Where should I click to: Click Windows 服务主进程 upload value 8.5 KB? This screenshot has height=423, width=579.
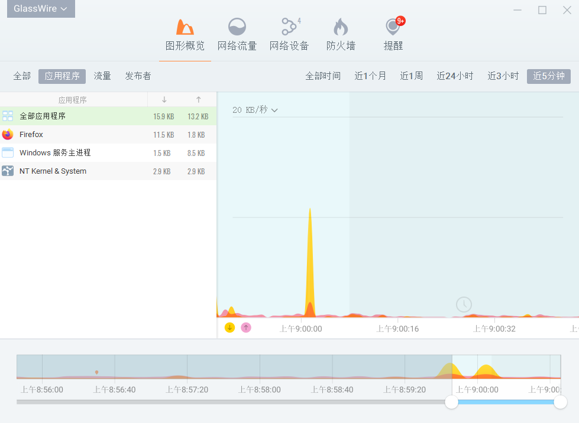(x=196, y=154)
